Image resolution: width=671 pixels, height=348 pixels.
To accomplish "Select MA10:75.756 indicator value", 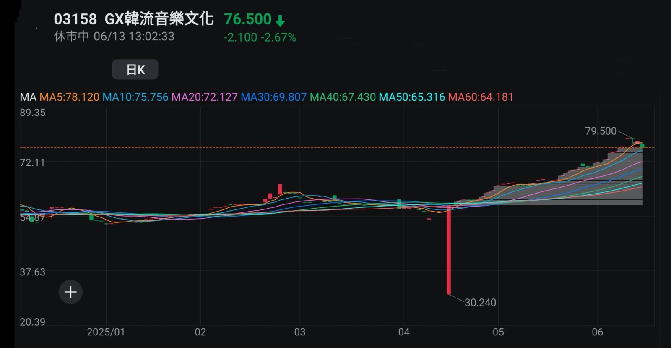I will click(x=135, y=97).
